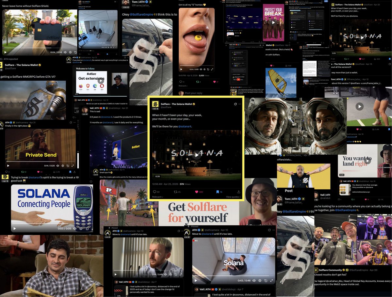Mute the Private Send video
The height and width of the screenshot is (297, 392).
pos(58,165)
